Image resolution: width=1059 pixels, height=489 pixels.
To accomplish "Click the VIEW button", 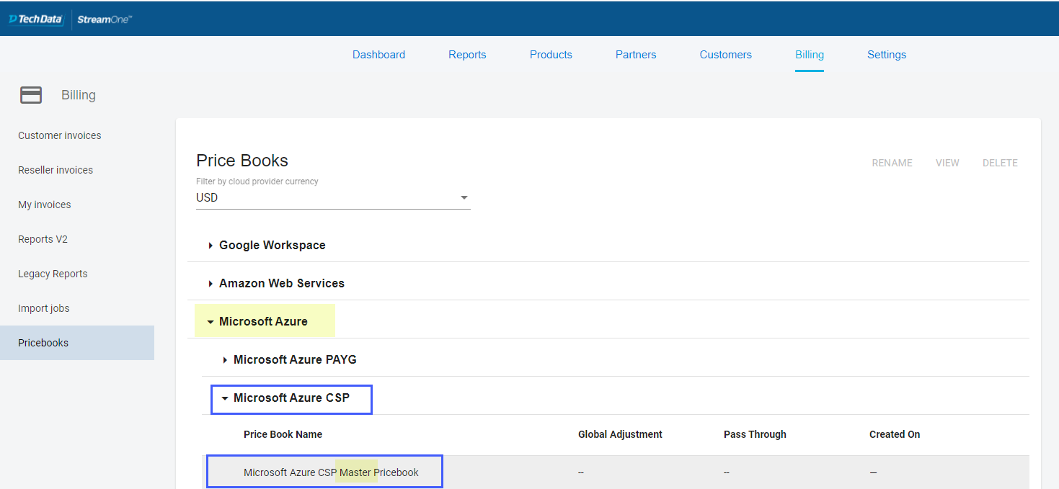I will [947, 163].
